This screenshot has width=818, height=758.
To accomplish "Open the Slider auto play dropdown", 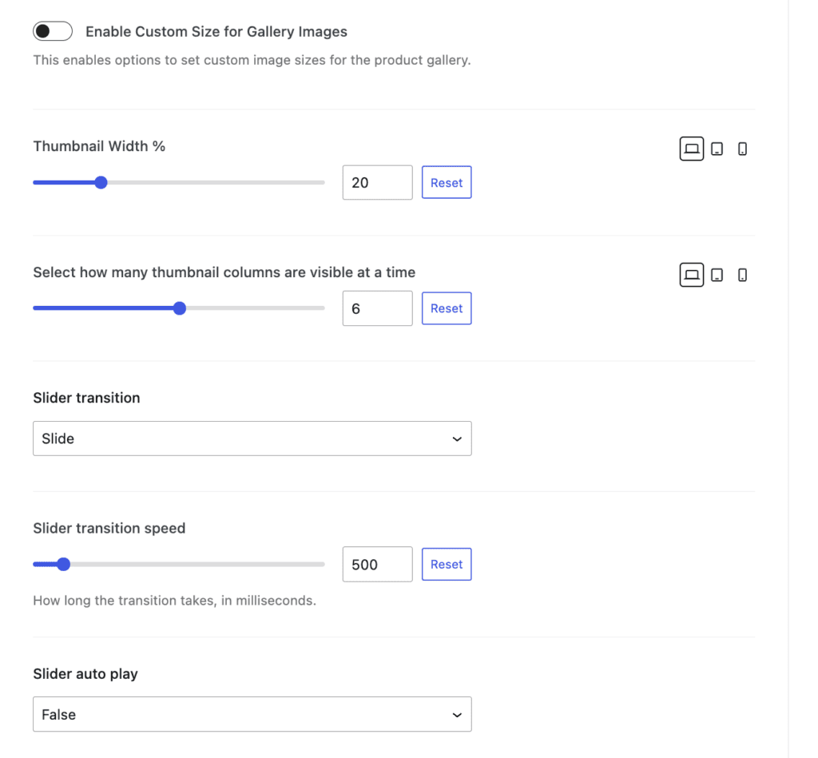I will (x=252, y=714).
